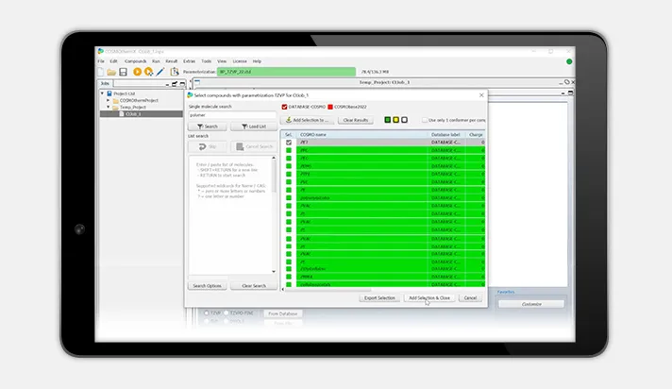Viewport: 672px width, 389px height.
Task: Click the Parametrization green field
Action: (286, 72)
